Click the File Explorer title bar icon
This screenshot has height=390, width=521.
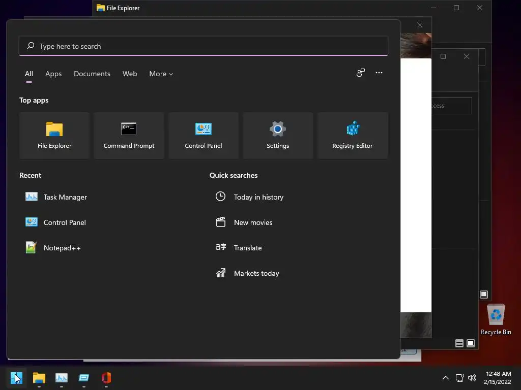pyautogui.click(x=100, y=8)
